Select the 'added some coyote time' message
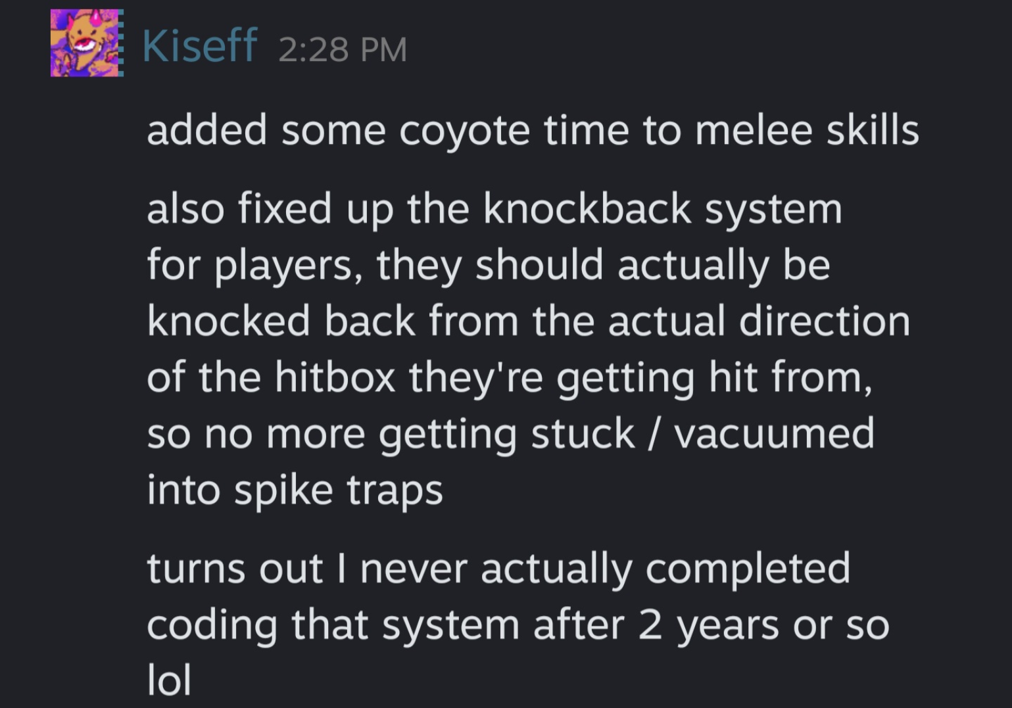This screenshot has width=1012, height=708. (x=533, y=130)
